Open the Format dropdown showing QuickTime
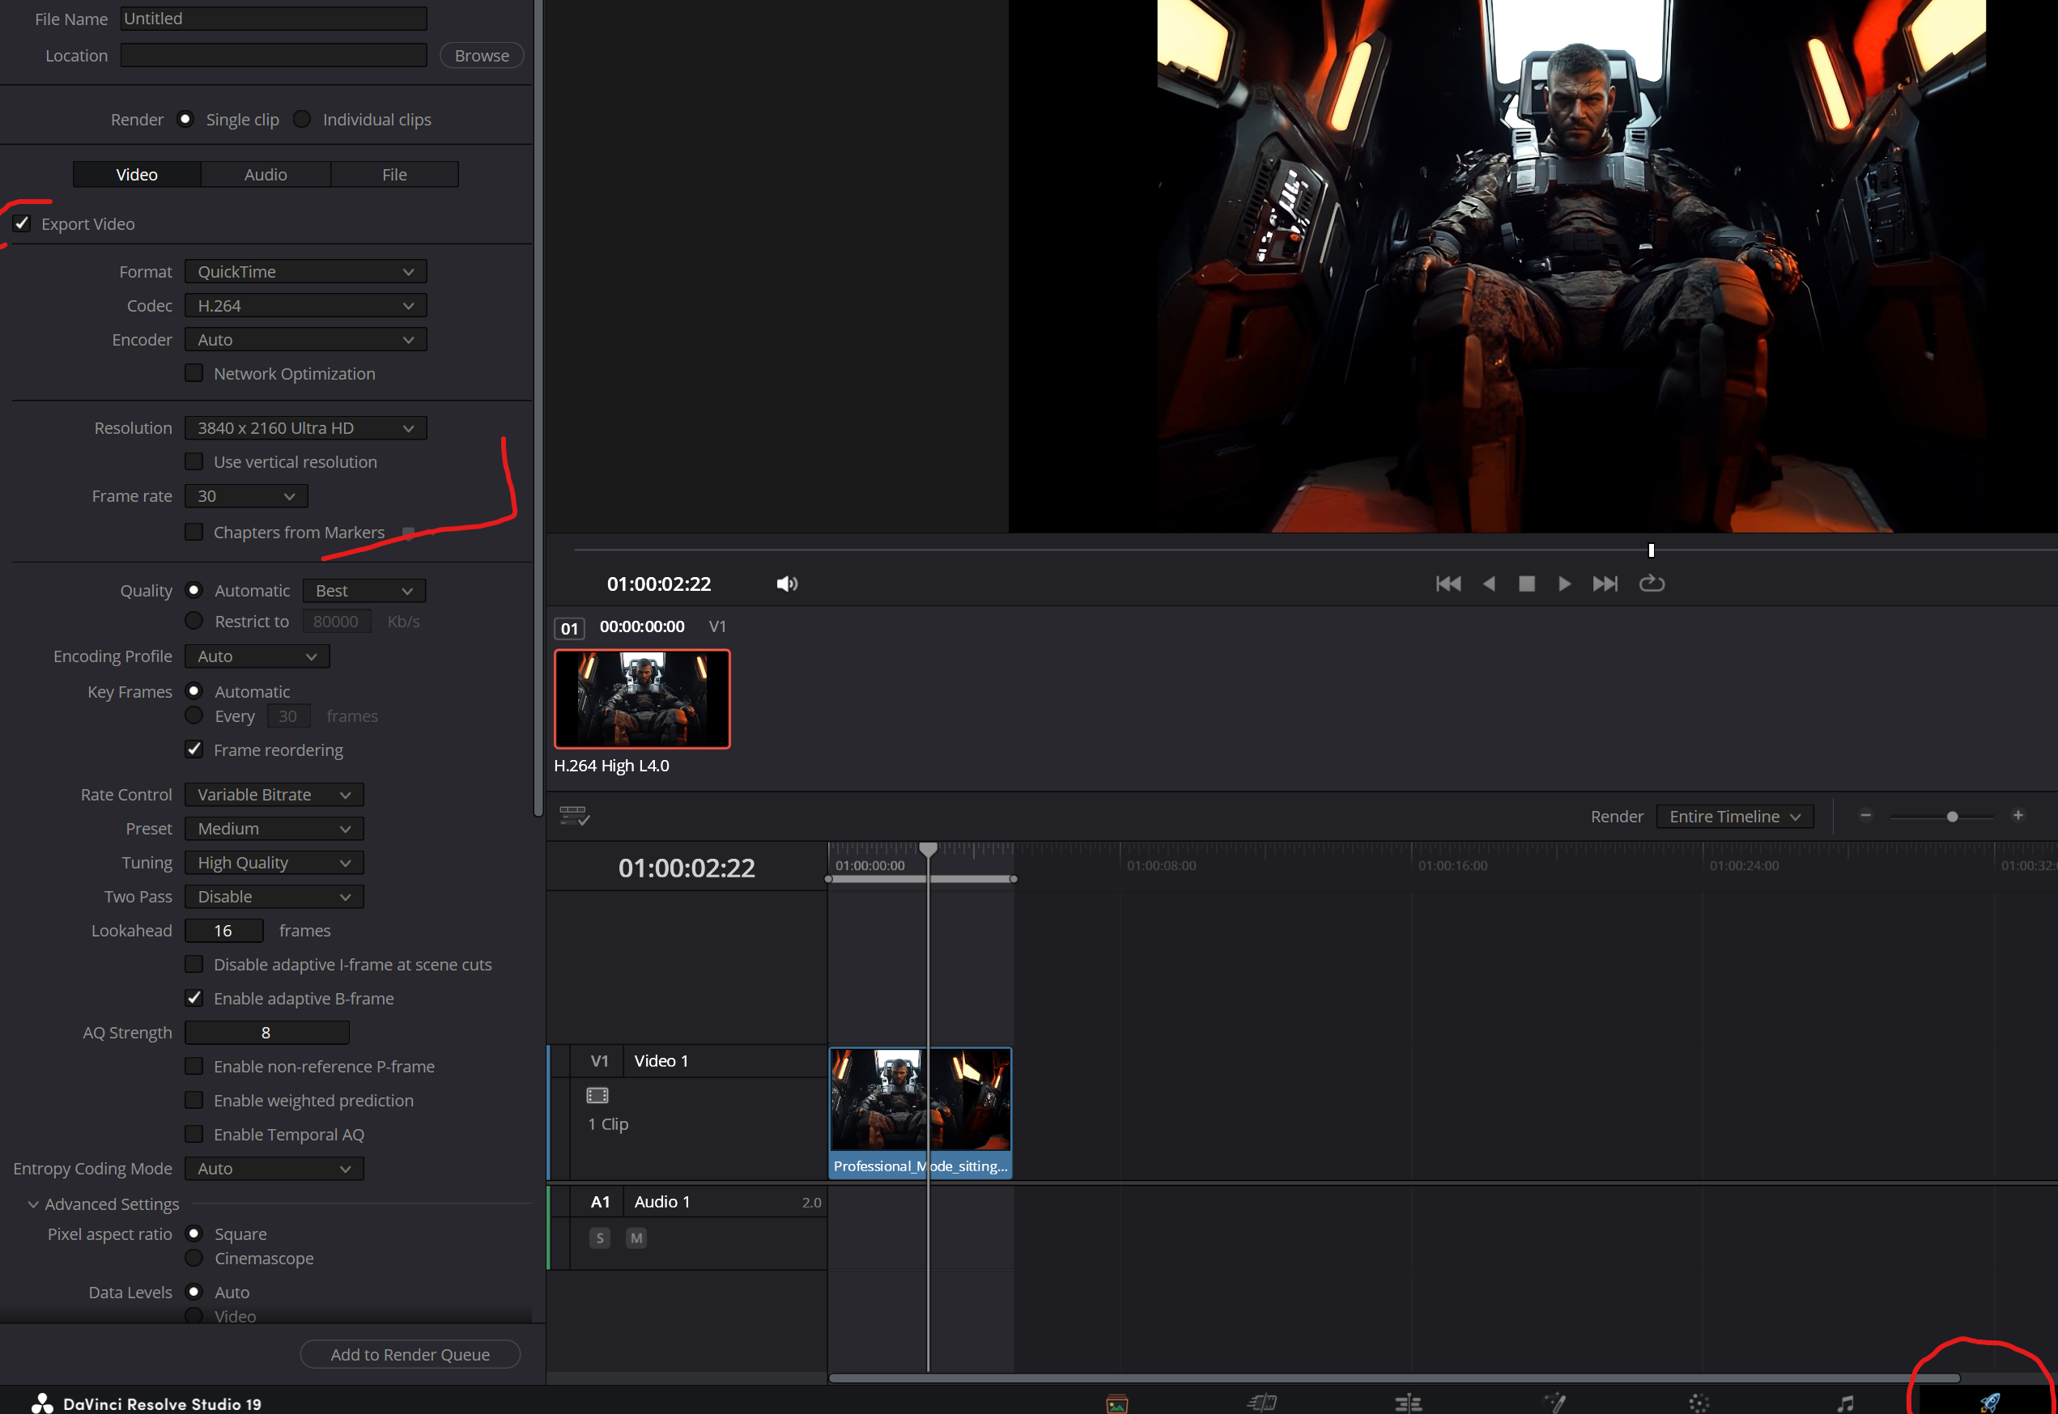The image size is (2058, 1414). (306, 271)
